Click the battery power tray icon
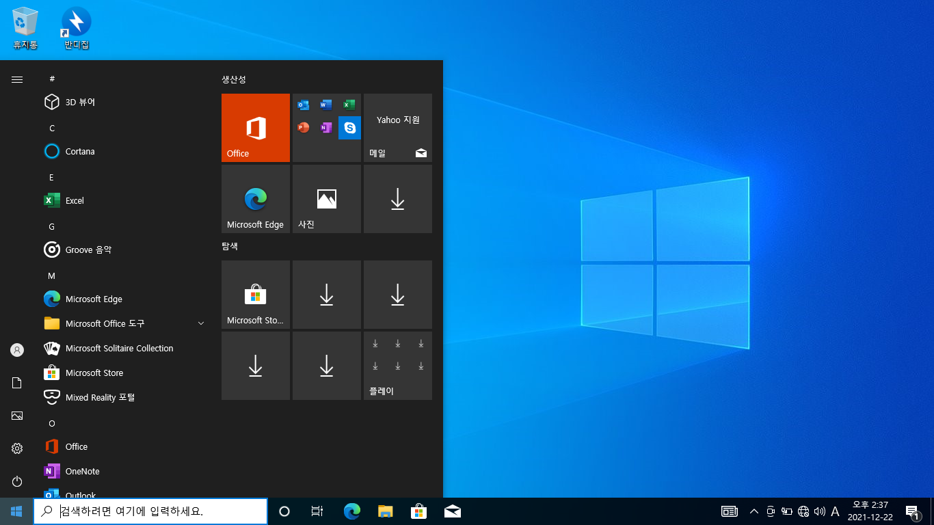 [x=787, y=511]
